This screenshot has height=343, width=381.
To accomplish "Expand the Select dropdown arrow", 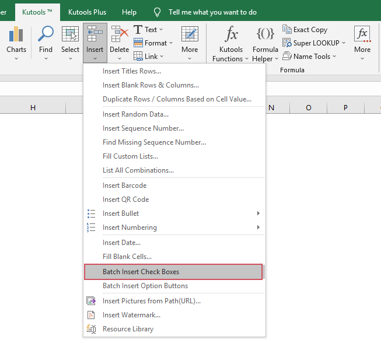I will (71, 58).
